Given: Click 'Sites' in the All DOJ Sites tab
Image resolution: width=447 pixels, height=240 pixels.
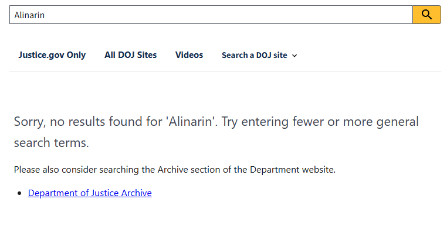Looking at the screenshot, I should [x=145, y=55].
